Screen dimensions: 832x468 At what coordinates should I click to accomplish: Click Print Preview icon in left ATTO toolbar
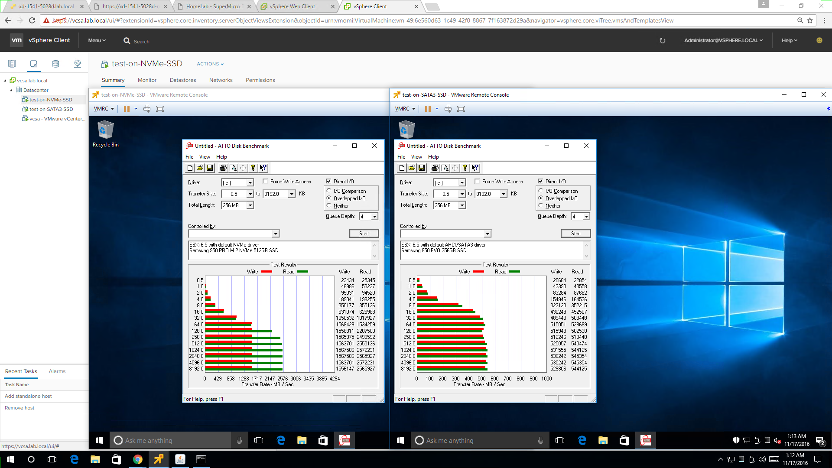coord(233,168)
